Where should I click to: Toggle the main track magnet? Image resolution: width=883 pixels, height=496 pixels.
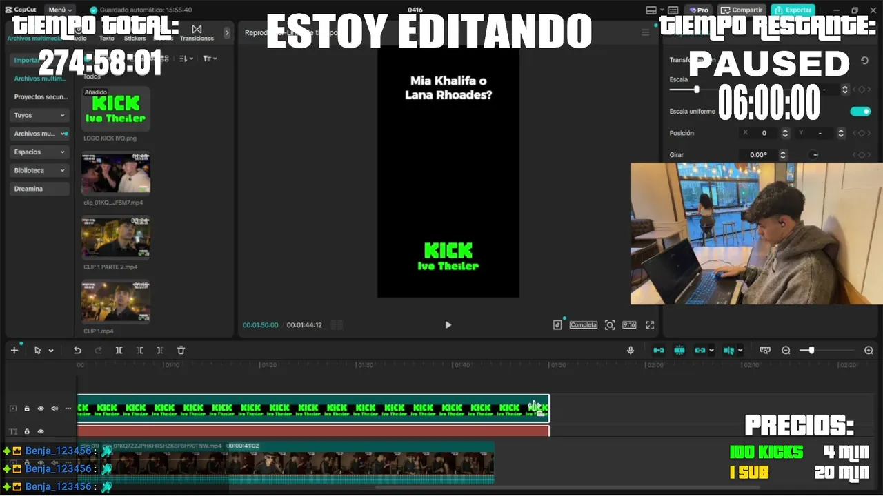pos(659,350)
